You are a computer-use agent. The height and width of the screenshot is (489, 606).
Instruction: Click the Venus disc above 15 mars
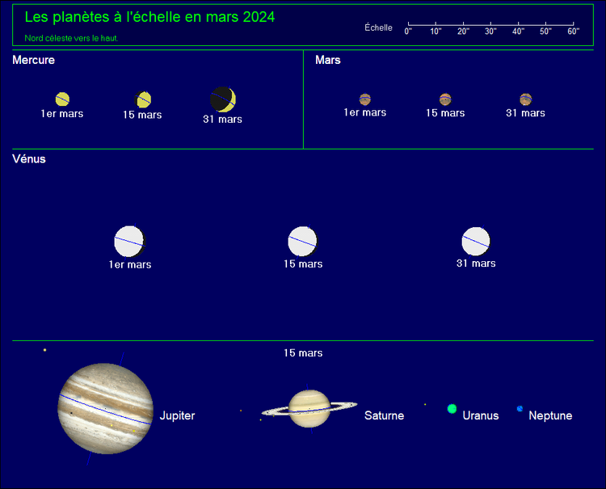[303, 241]
